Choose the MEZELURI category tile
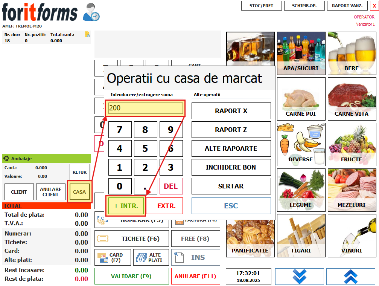 (x=352, y=190)
